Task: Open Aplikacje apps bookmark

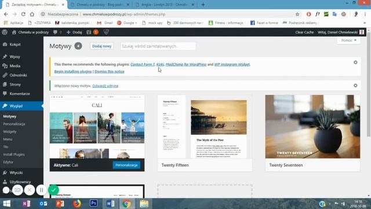Action: [14, 23]
